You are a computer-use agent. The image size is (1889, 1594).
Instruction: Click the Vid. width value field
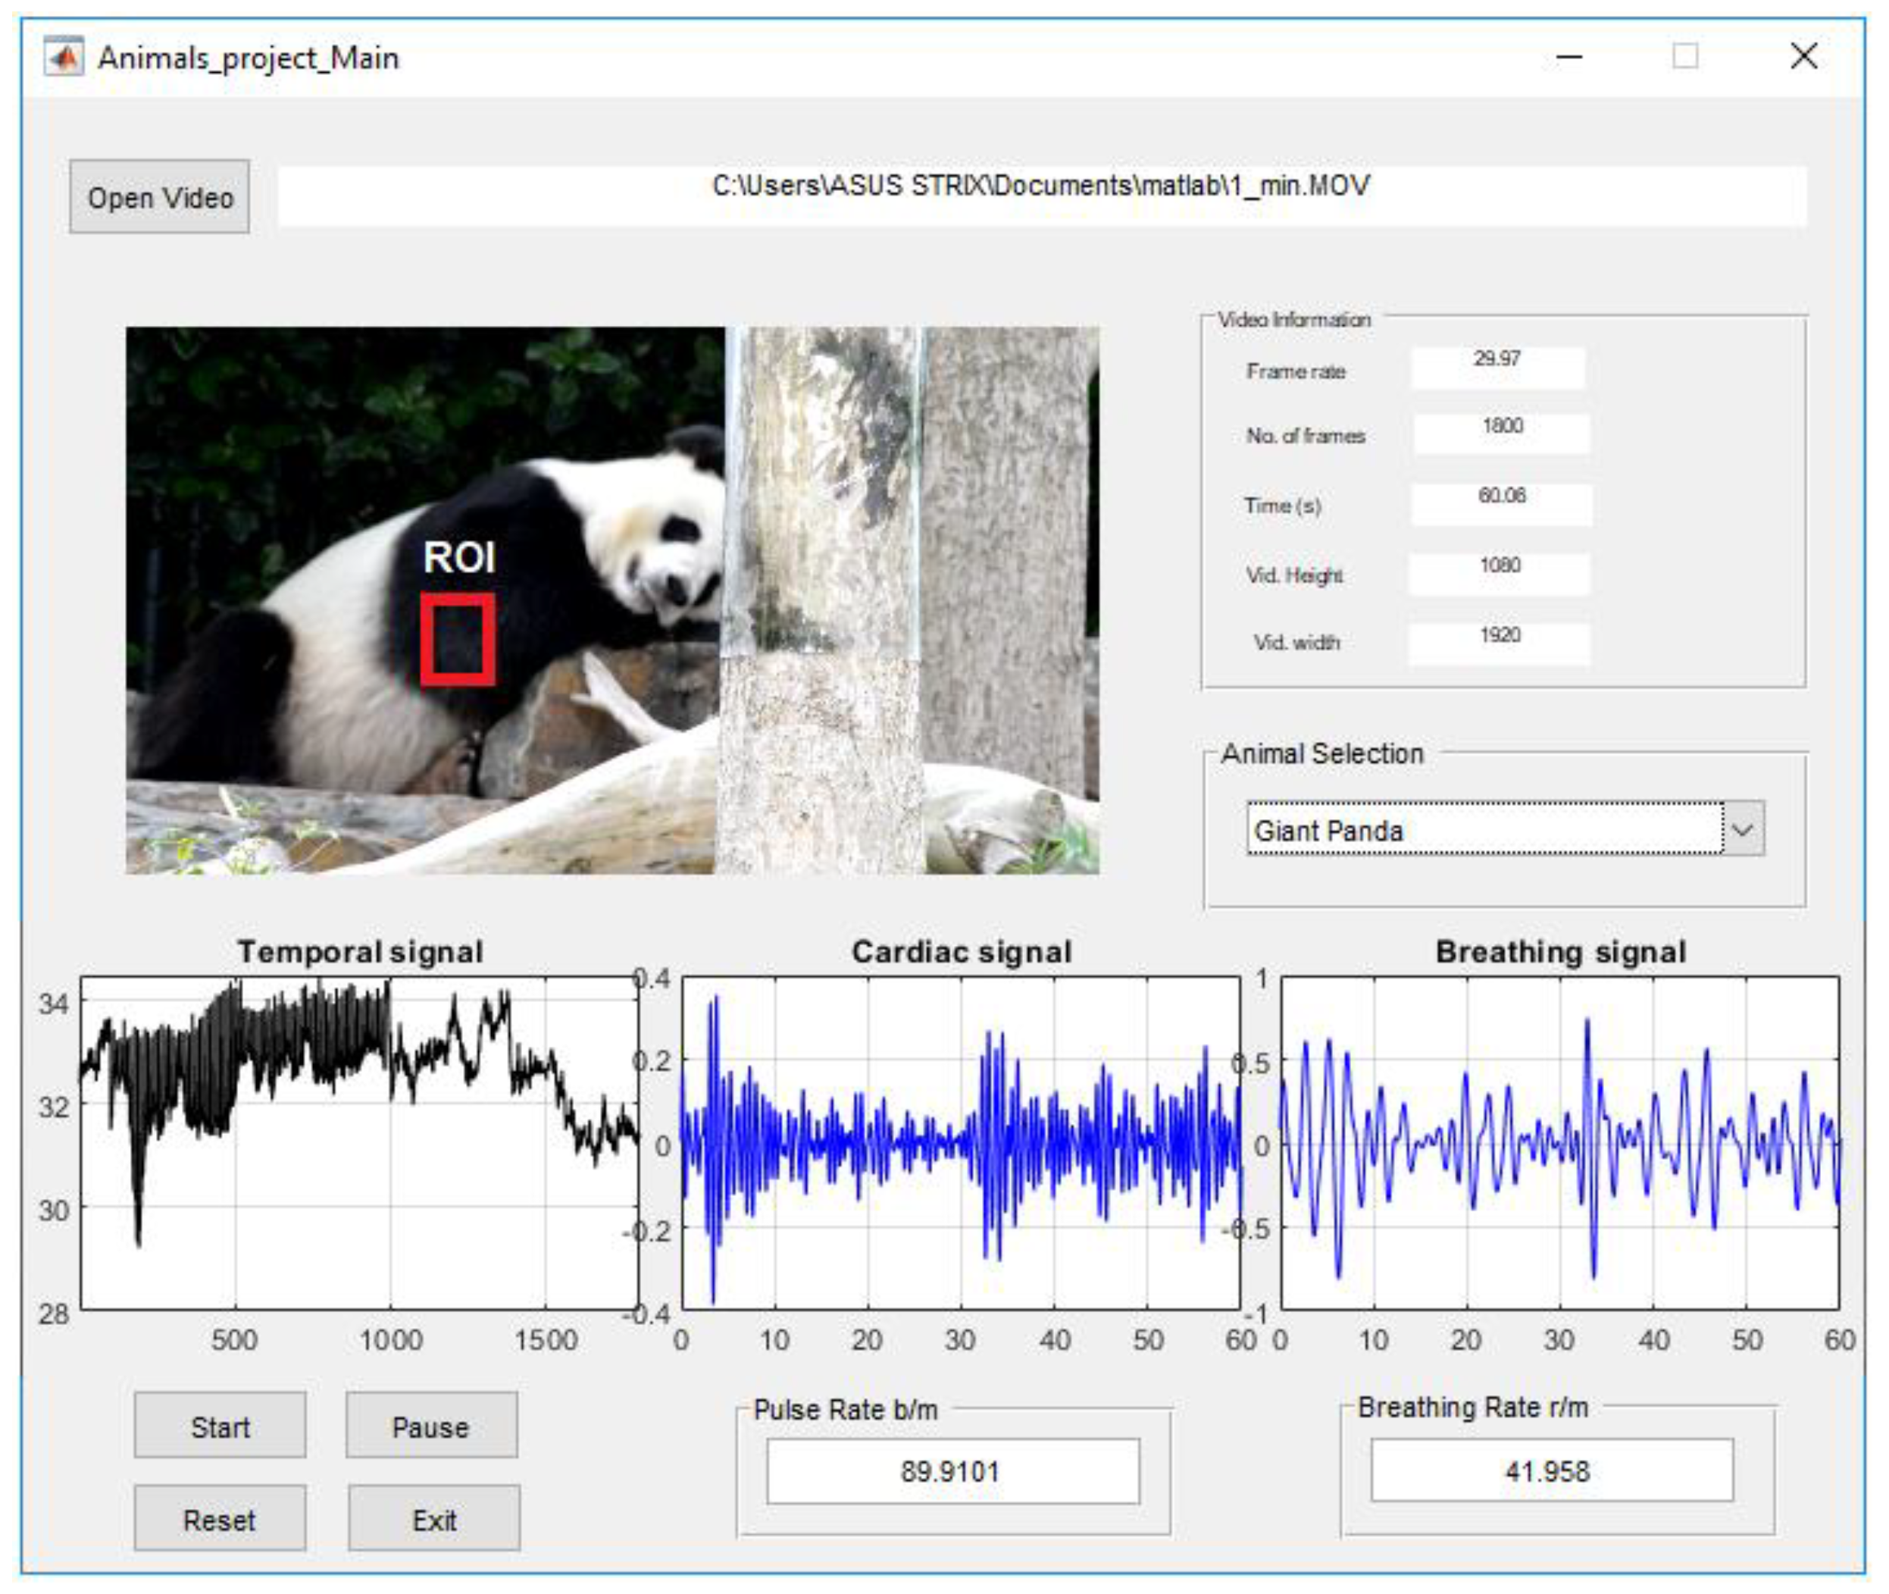(1499, 643)
